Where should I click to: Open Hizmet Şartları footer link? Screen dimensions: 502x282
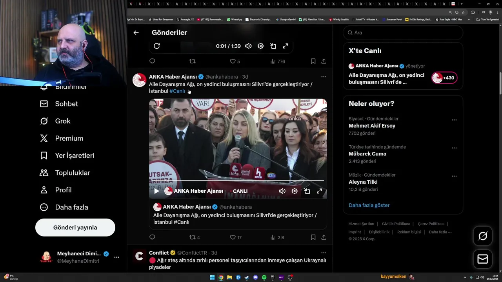pos(361,224)
